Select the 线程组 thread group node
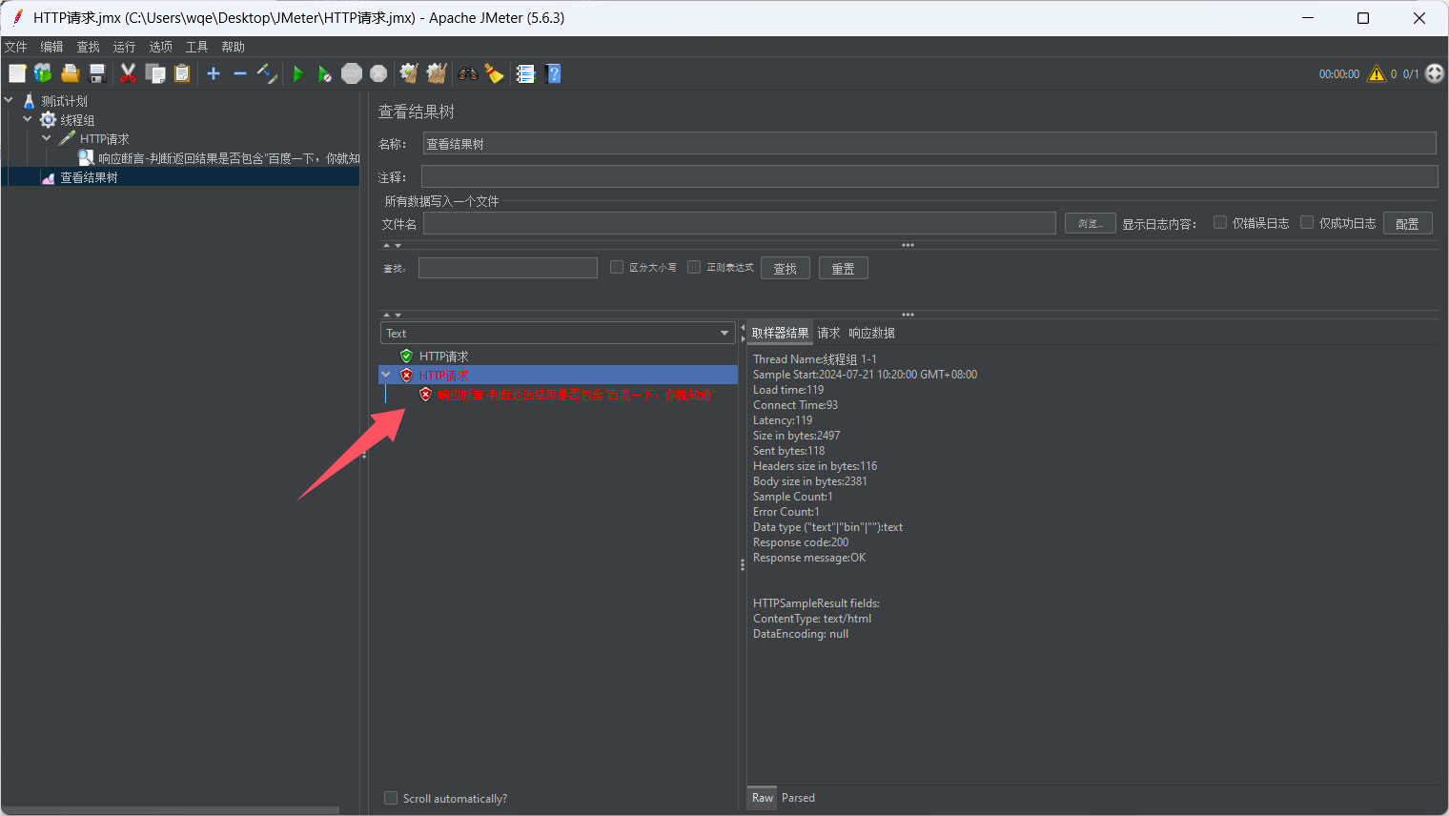This screenshot has height=816, width=1449. click(77, 120)
